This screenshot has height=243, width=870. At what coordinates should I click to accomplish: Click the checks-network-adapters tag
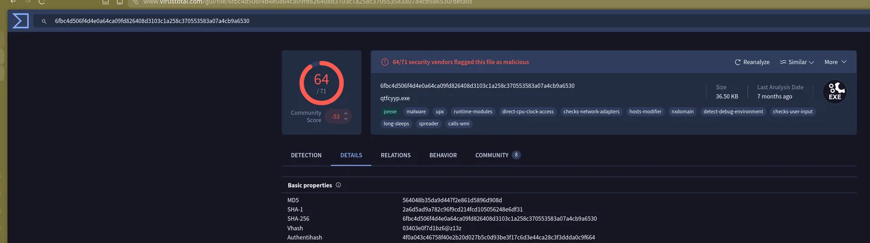pos(592,111)
